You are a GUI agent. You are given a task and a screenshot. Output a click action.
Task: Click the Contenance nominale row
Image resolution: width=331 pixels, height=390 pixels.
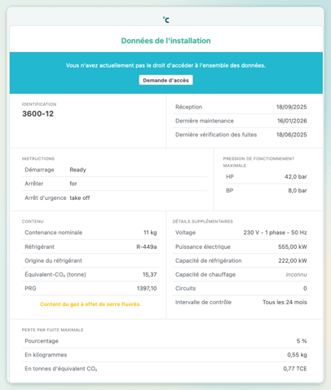[90, 233]
